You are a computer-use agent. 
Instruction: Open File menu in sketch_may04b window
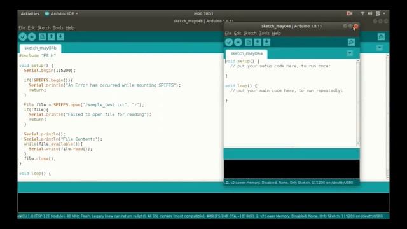(22, 28)
